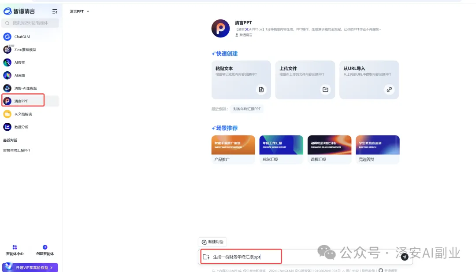This screenshot has height=272, width=476.
Task: Select the 竞选答辩 scene thumbnail
Action: [x=378, y=149]
